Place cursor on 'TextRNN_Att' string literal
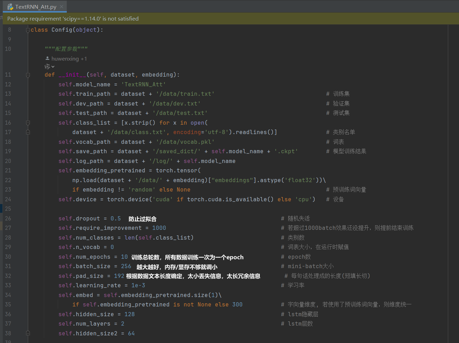459x343 pixels. tap(143, 85)
